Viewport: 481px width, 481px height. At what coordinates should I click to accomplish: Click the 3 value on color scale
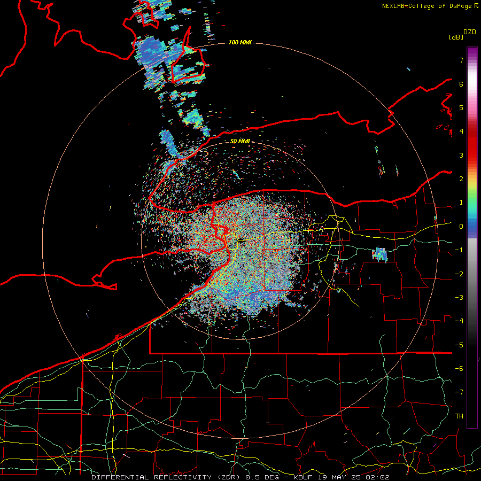tap(461, 155)
